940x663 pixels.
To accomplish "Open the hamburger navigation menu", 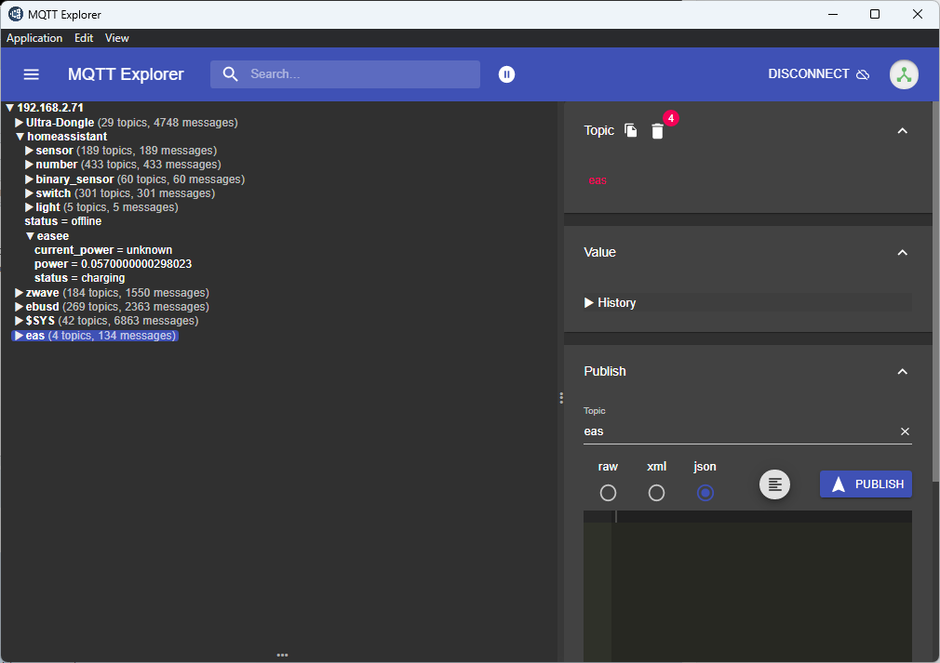I will tap(31, 74).
